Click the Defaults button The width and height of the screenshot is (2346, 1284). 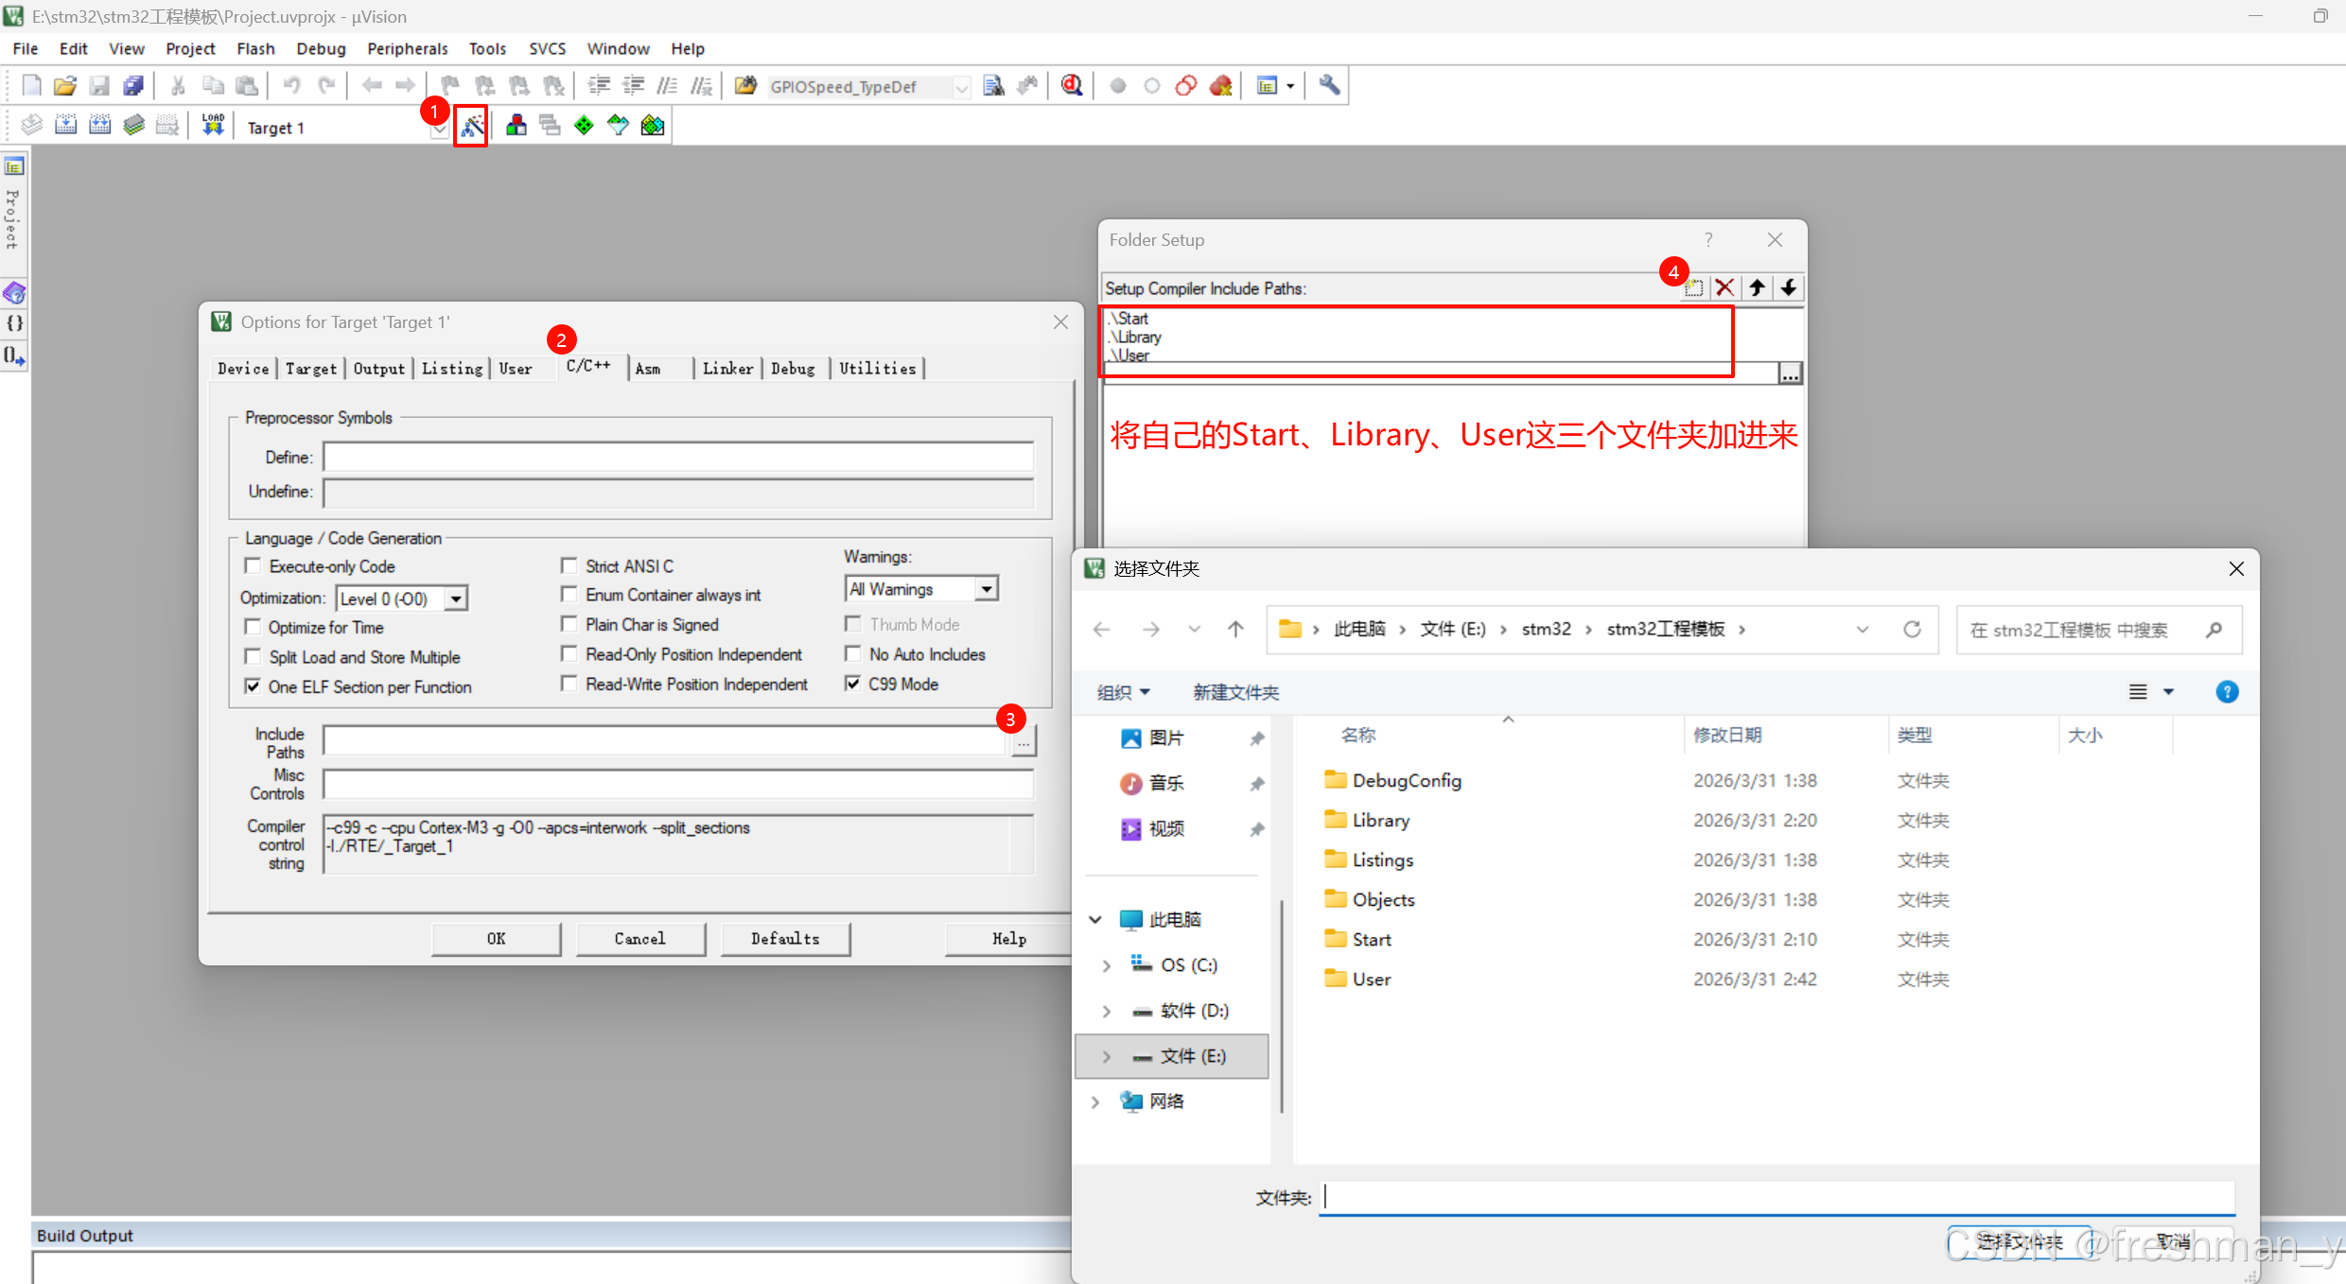point(784,939)
